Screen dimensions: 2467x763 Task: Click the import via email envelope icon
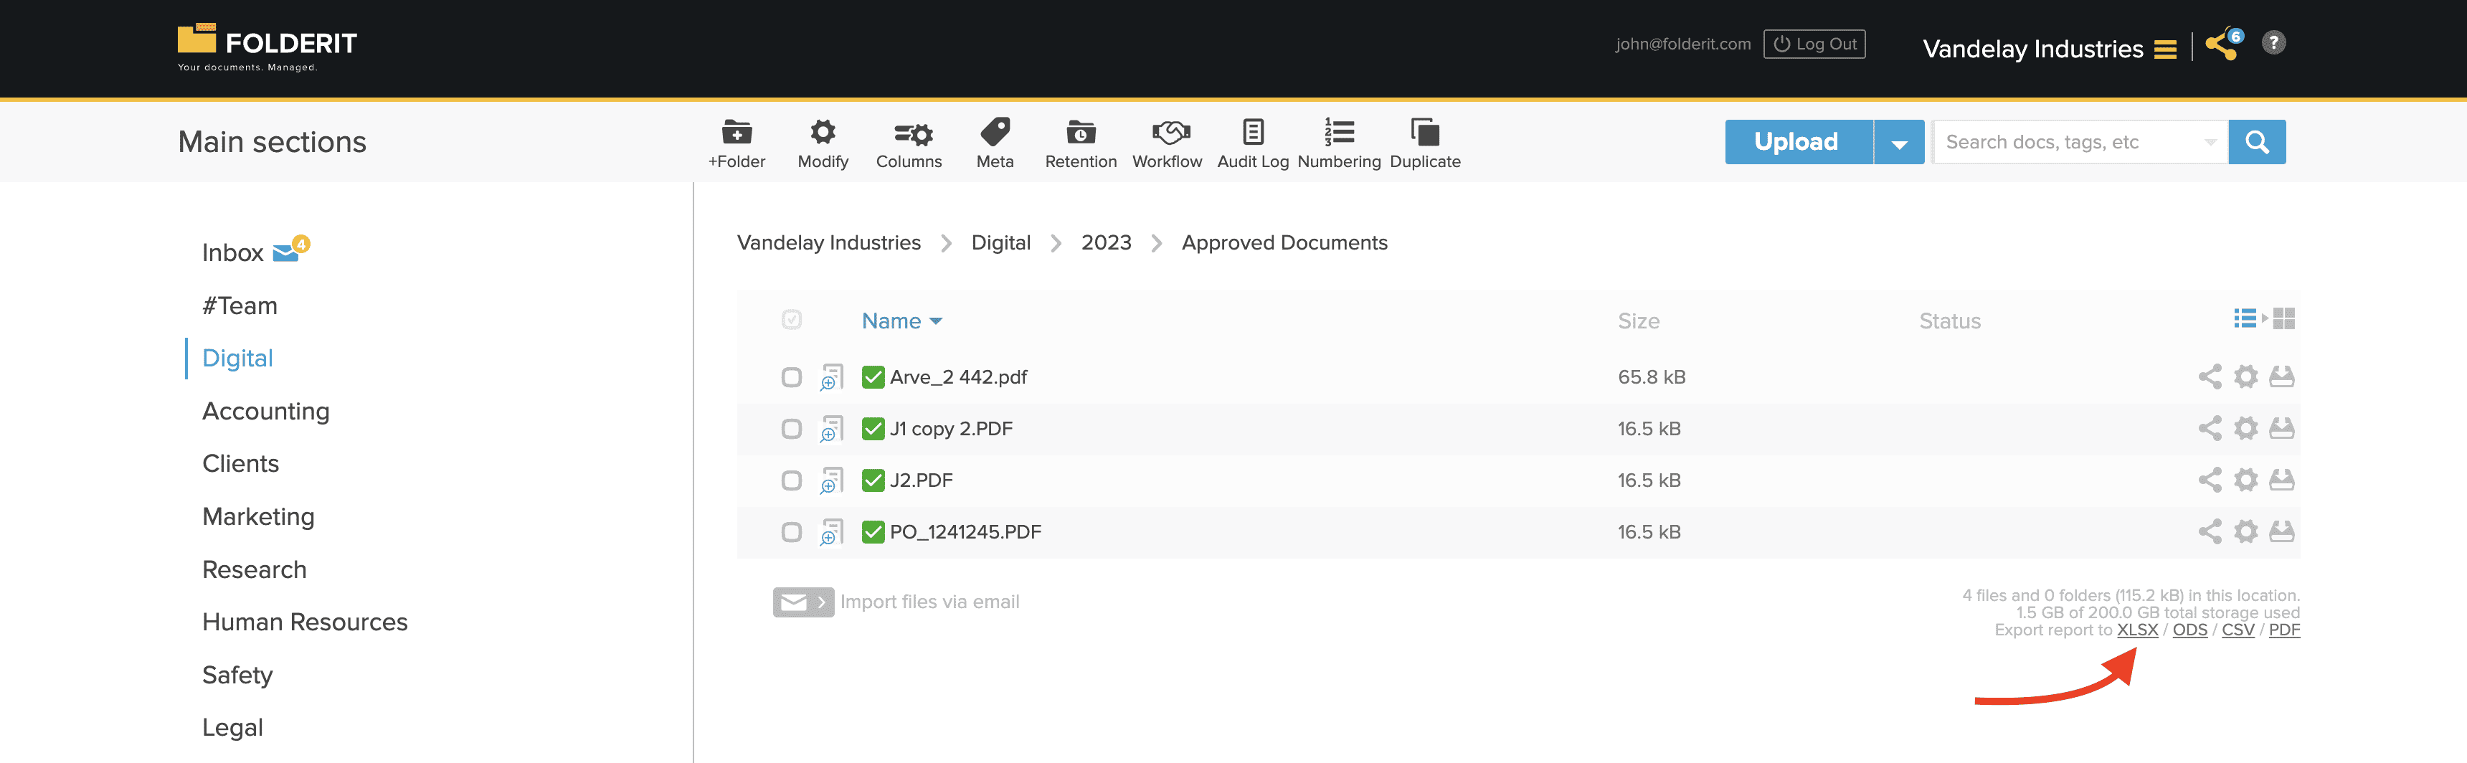pos(803,602)
